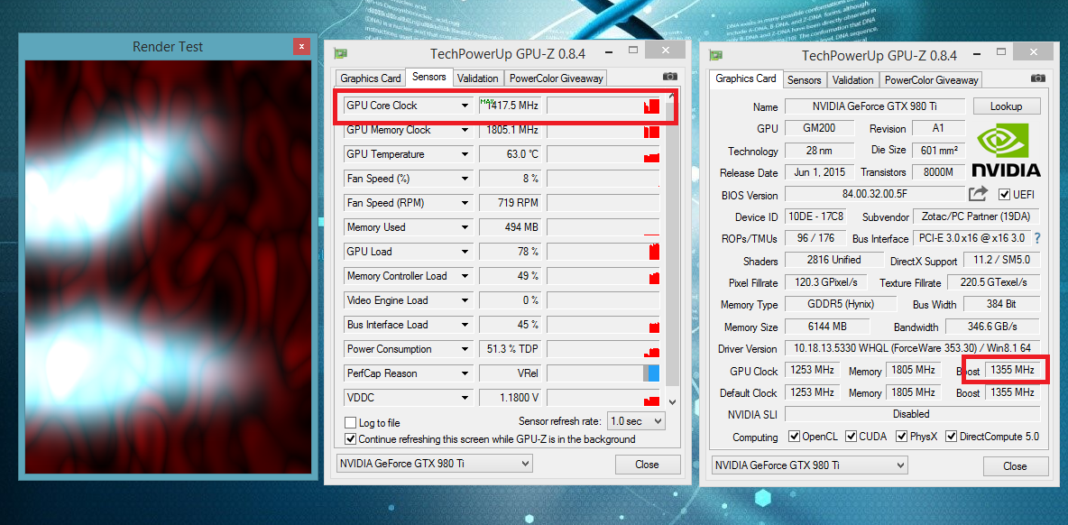The width and height of the screenshot is (1068, 525).
Task: Open GPU Load sensor dropdown
Action: 465,252
